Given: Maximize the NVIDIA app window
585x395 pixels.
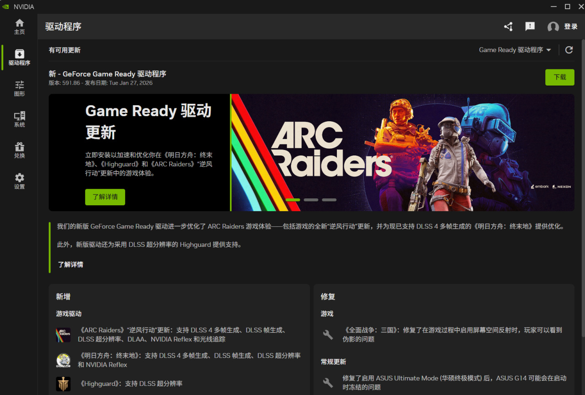Looking at the screenshot, I should [x=567, y=6].
